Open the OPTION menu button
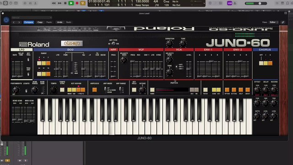Screen dimensions: 293x165 (x=227, y=90)
